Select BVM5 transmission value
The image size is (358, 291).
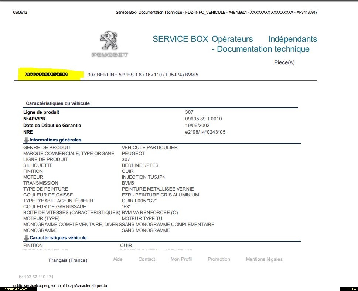click(x=128, y=183)
